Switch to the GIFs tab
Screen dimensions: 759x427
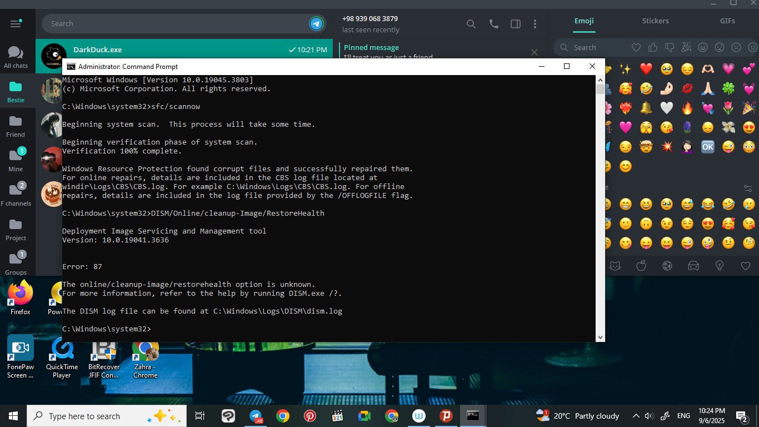[727, 21]
